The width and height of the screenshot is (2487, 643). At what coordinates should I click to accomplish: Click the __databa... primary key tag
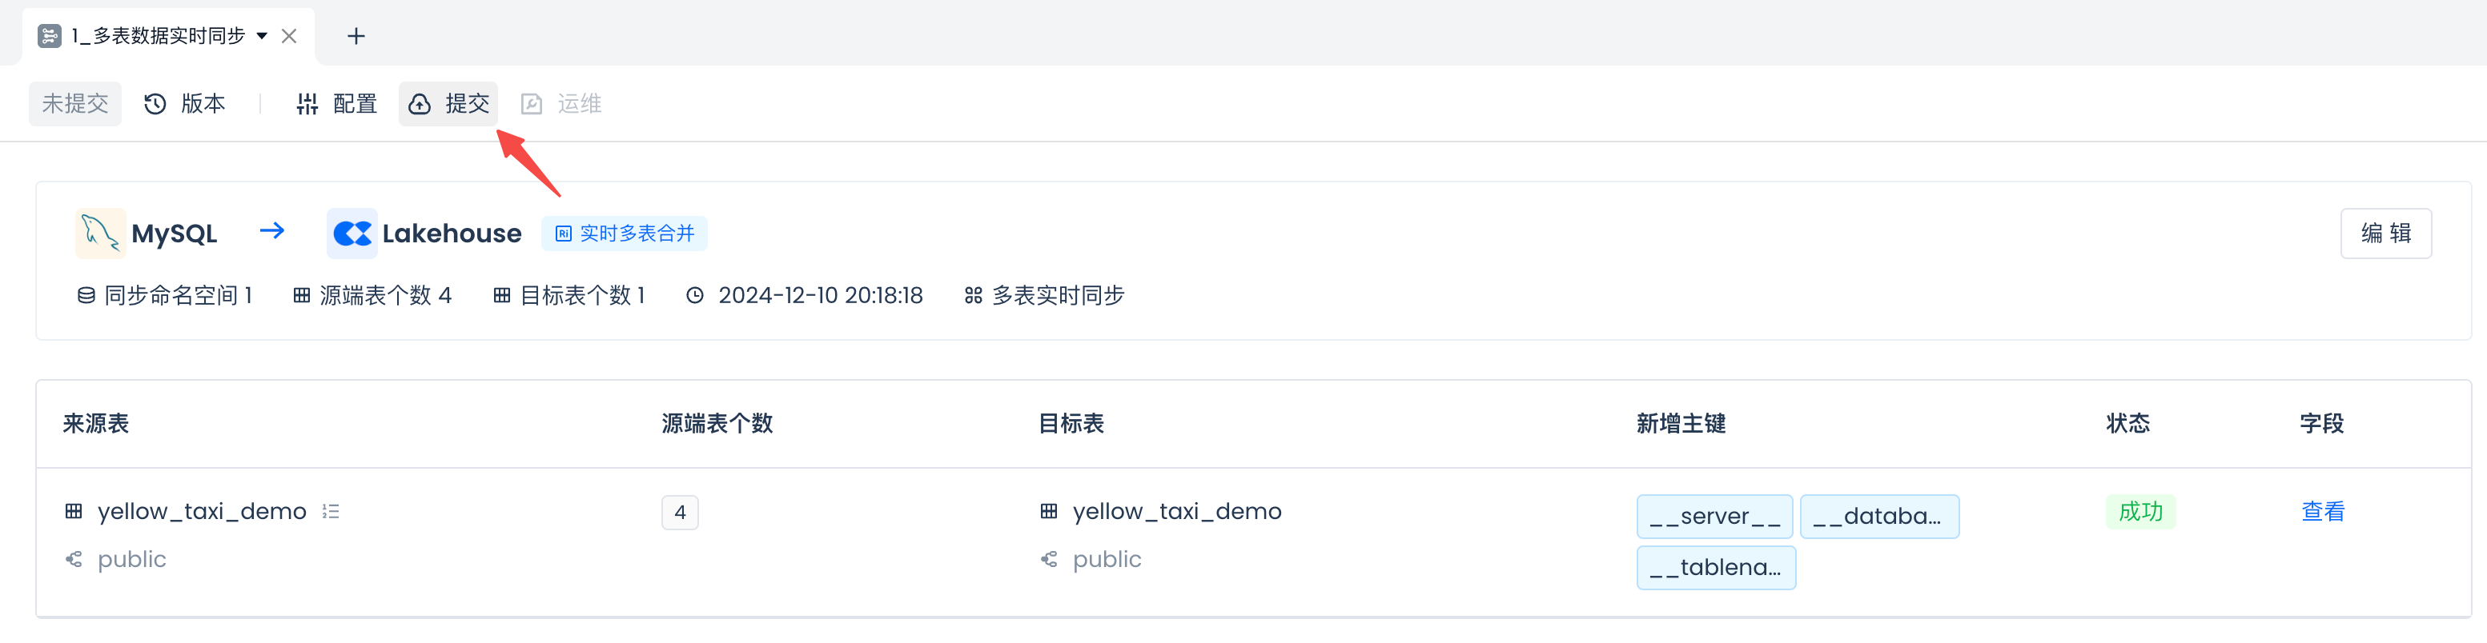(x=1878, y=517)
